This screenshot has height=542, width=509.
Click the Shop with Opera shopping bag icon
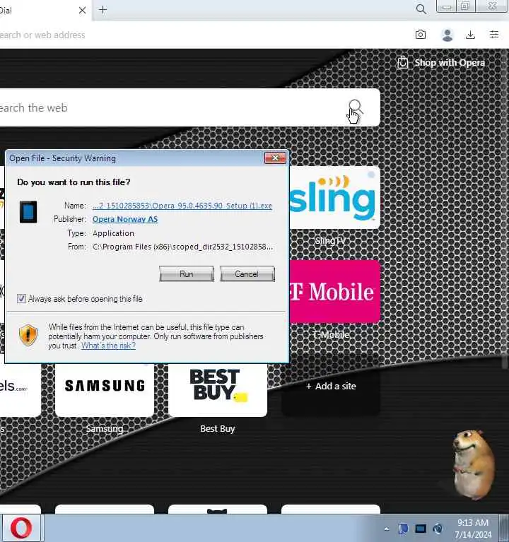pos(403,63)
